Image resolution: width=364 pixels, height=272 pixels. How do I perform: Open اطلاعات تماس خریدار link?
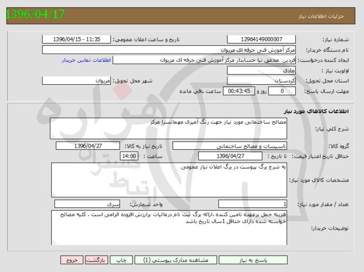(83, 60)
